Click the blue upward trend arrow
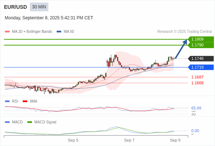Image resolution: width=215 pixels, height=146 pixels. point(181,49)
